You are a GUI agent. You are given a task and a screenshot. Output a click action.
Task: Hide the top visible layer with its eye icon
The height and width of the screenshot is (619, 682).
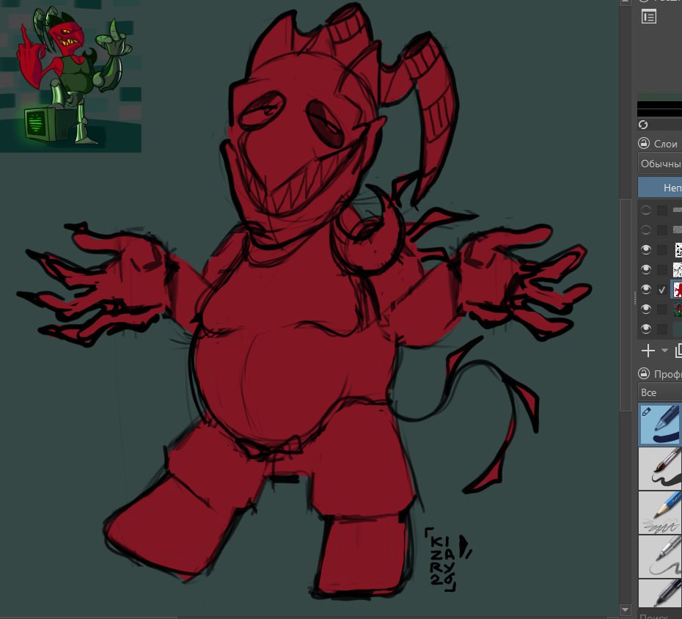click(x=645, y=249)
